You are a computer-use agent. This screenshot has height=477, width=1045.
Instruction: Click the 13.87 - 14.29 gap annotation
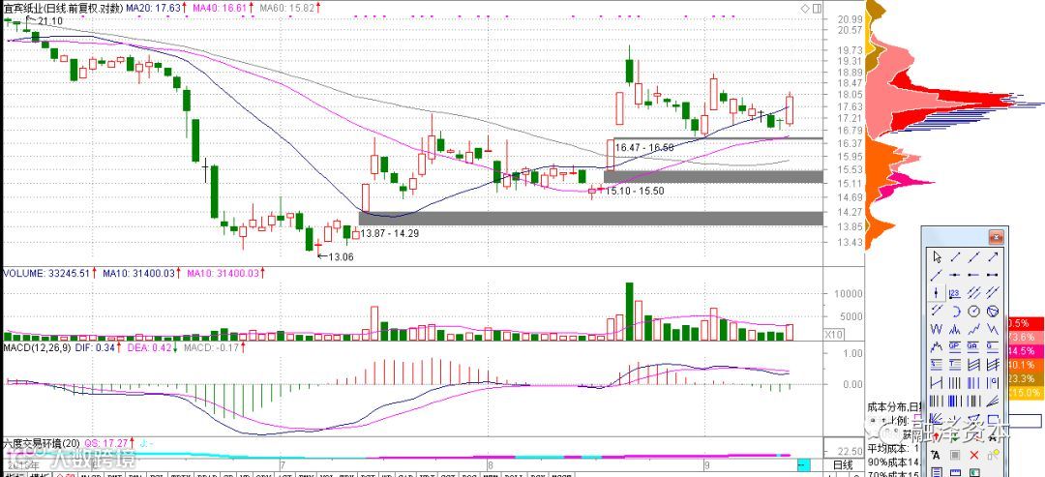pos(390,234)
